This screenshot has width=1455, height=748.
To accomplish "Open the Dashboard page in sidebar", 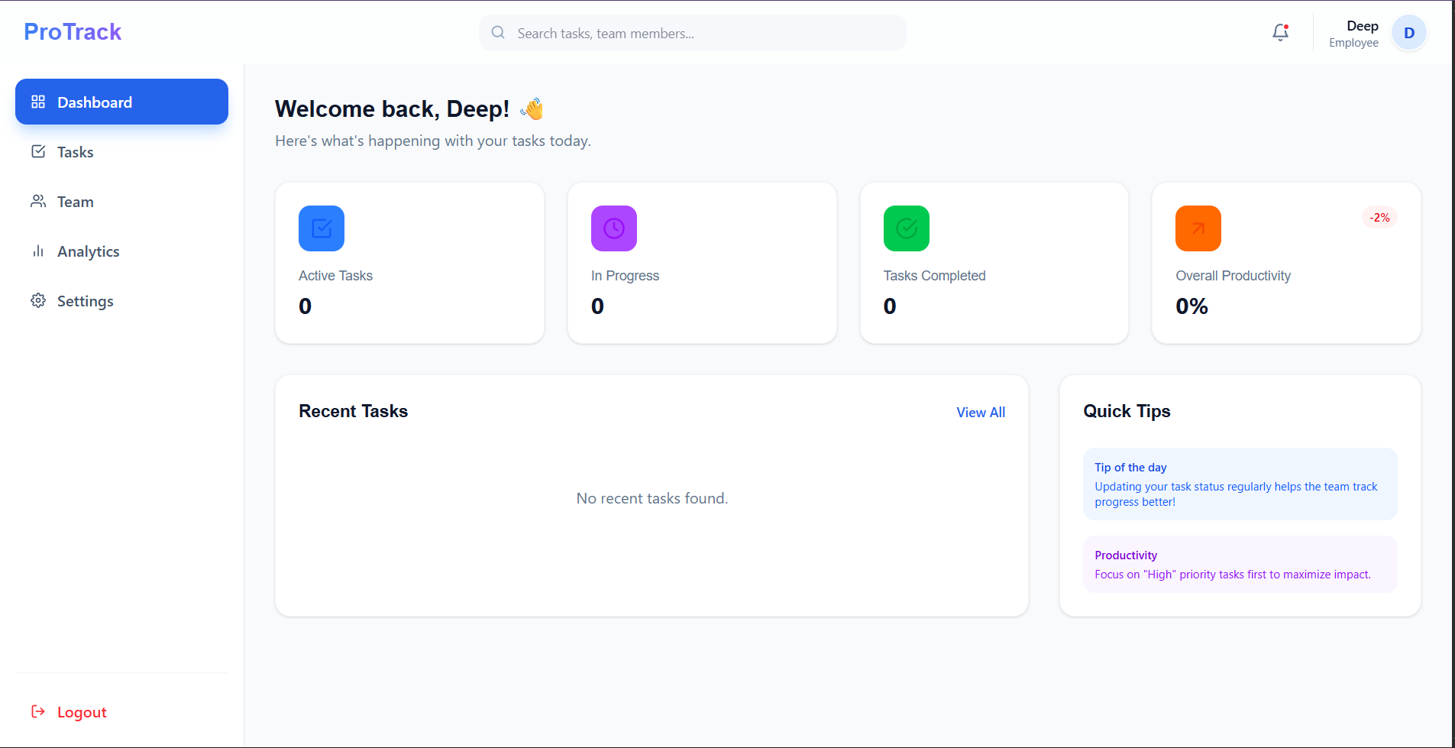I will pyautogui.click(x=121, y=102).
